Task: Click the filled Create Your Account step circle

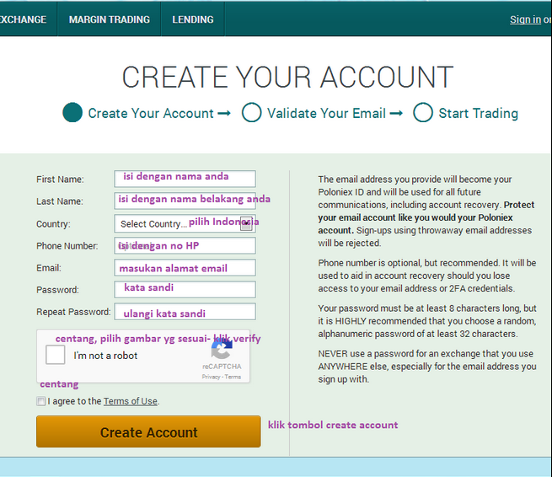Action: [x=72, y=112]
